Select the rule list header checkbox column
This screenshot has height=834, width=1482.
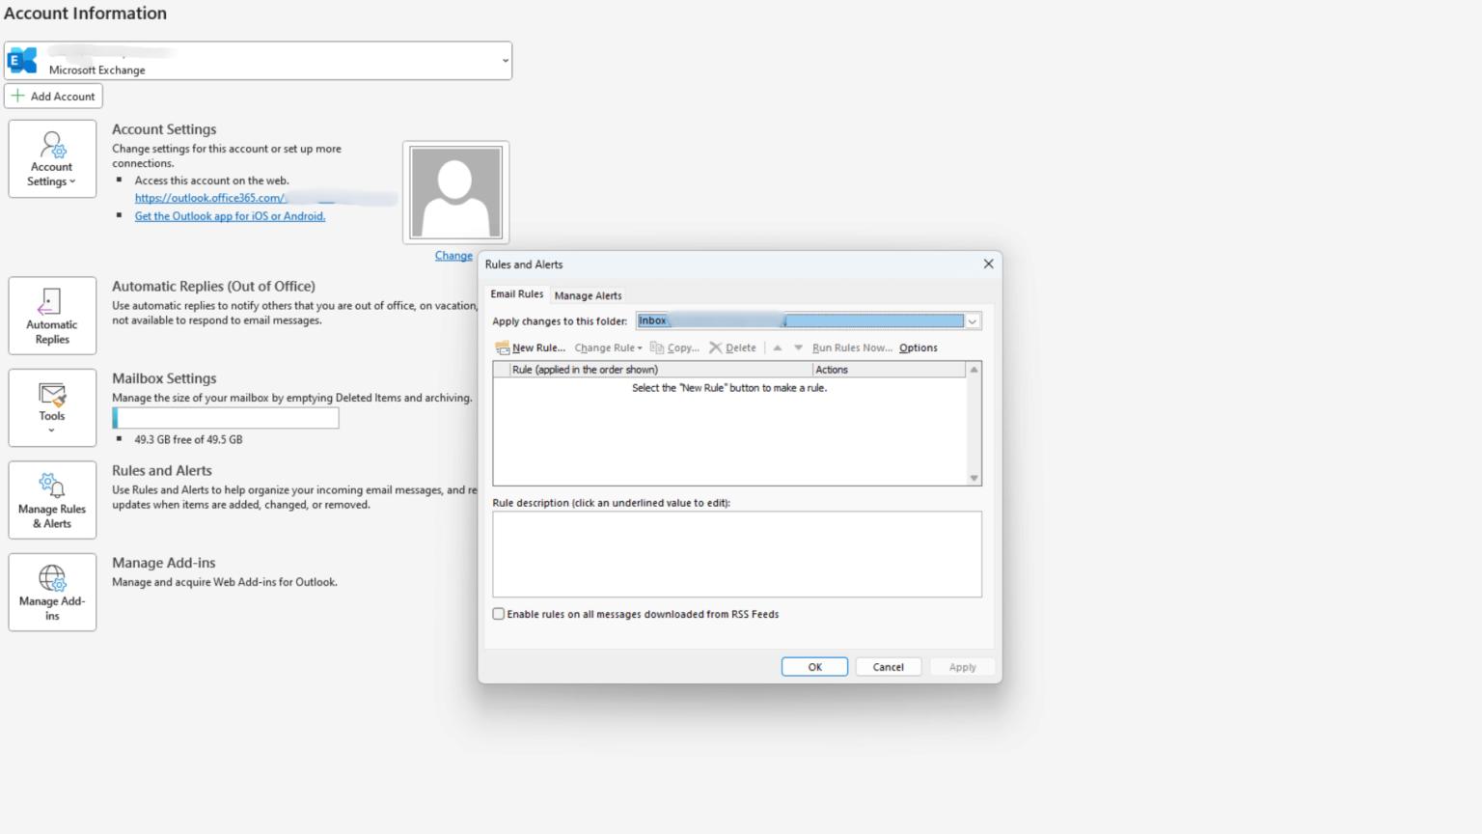[x=501, y=369]
